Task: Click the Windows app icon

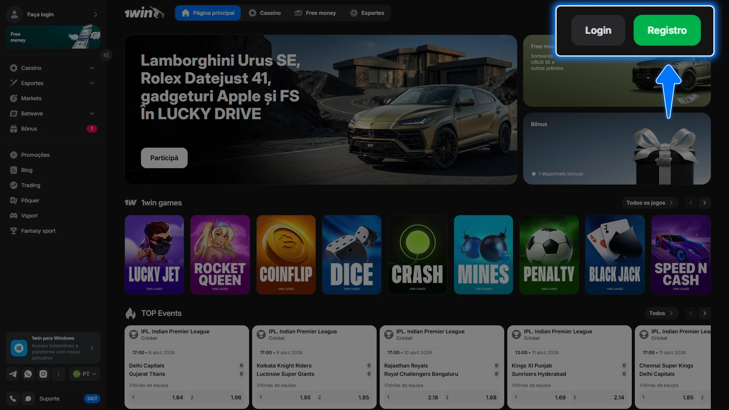Action: pyautogui.click(x=19, y=348)
